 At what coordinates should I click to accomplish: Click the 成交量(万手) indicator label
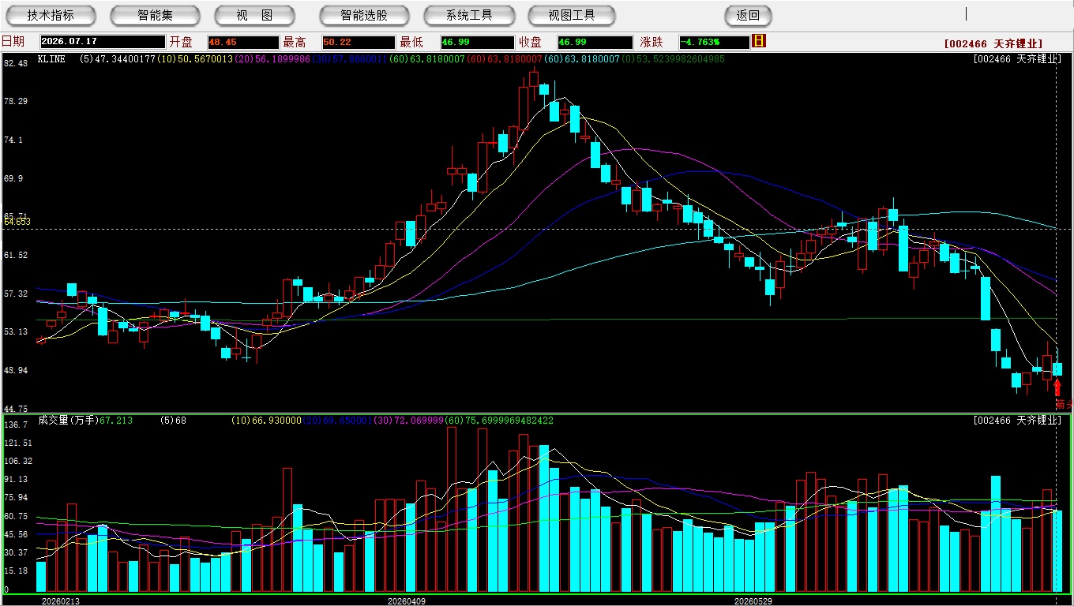tap(68, 421)
